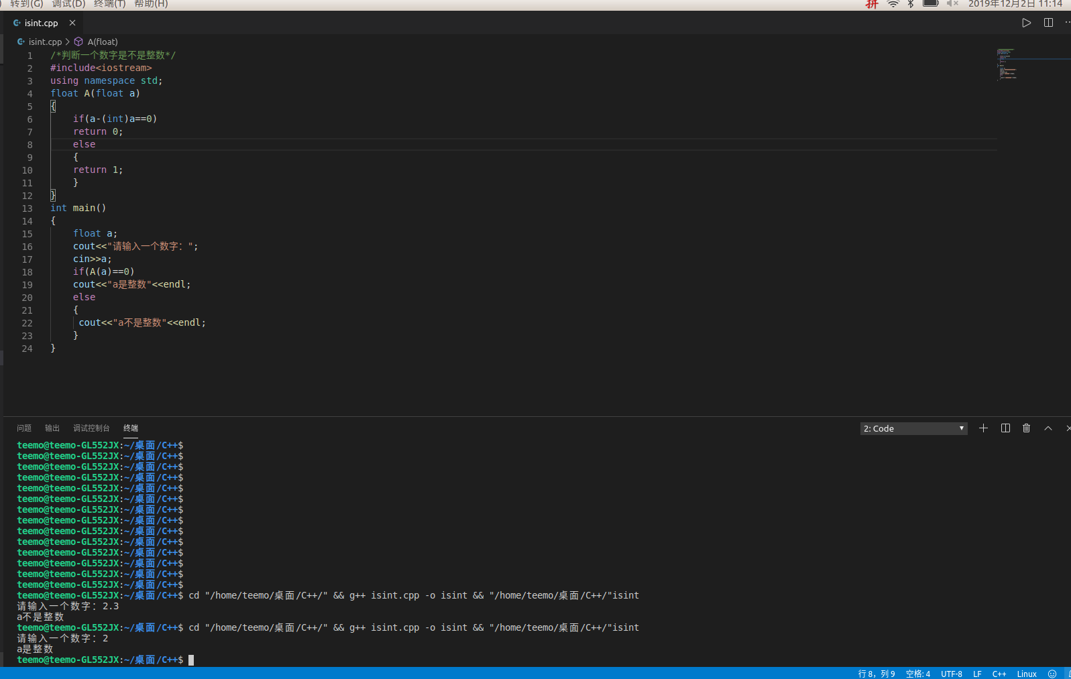Click the 'if(A(a)==0)' line

click(104, 271)
